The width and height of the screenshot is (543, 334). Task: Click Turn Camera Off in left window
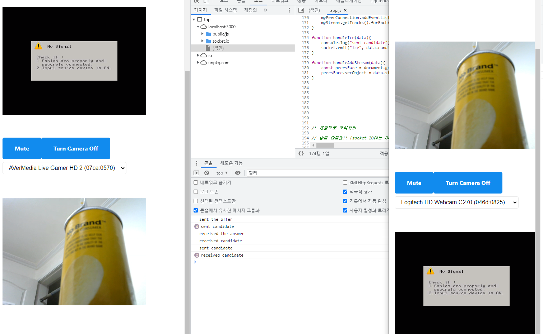point(76,148)
